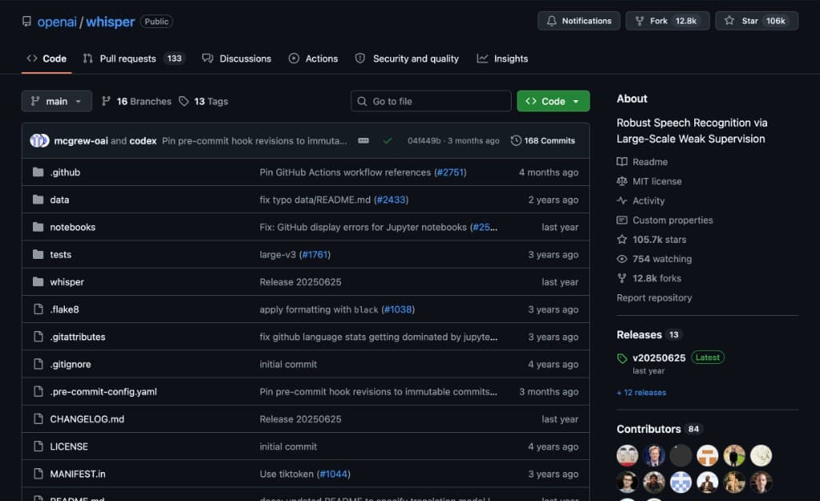The height and width of the screenshot is (501, 820).
Task: Click the notebooks folder icon
Action: pos(38,227)
